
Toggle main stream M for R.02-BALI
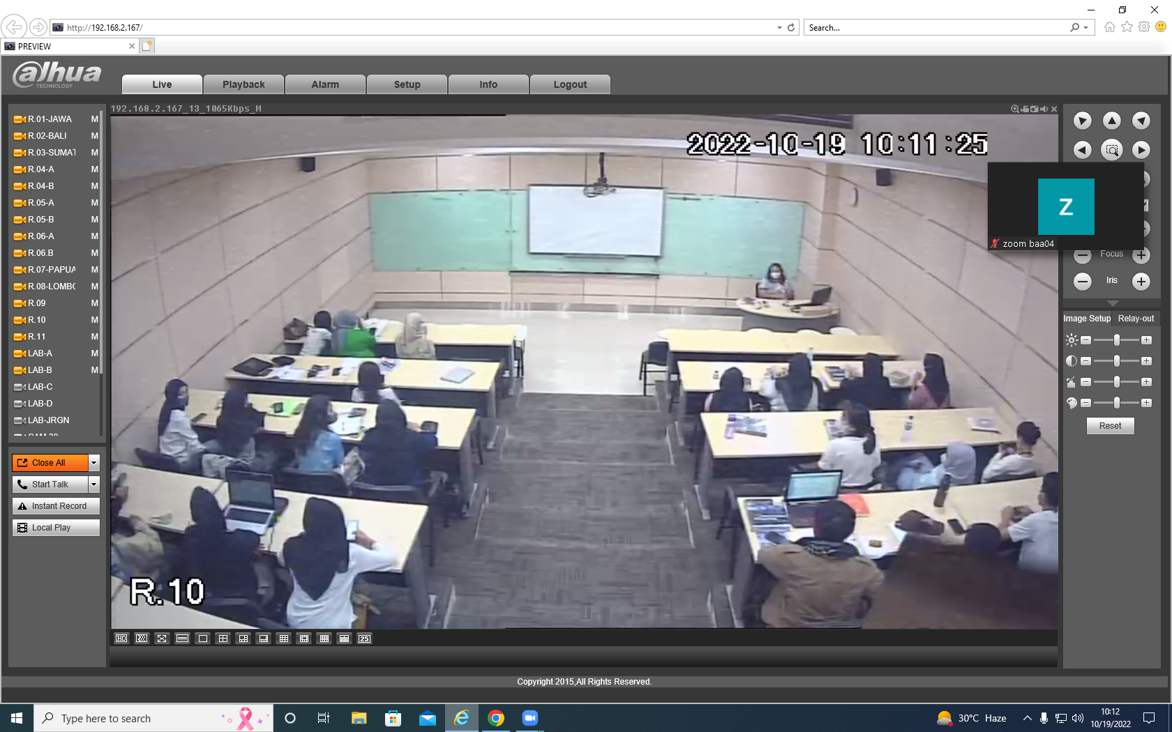tap(95, 136)
